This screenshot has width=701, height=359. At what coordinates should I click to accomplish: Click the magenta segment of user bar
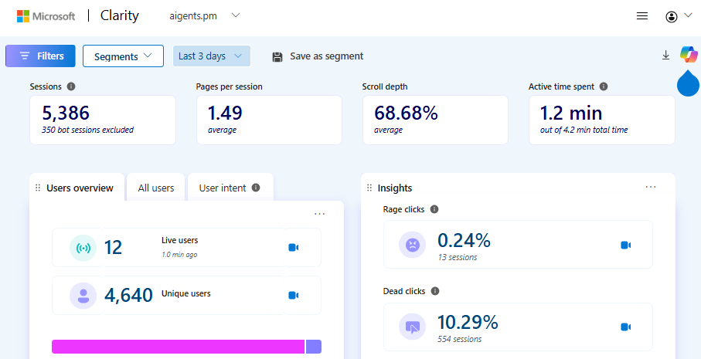(179, 347)
